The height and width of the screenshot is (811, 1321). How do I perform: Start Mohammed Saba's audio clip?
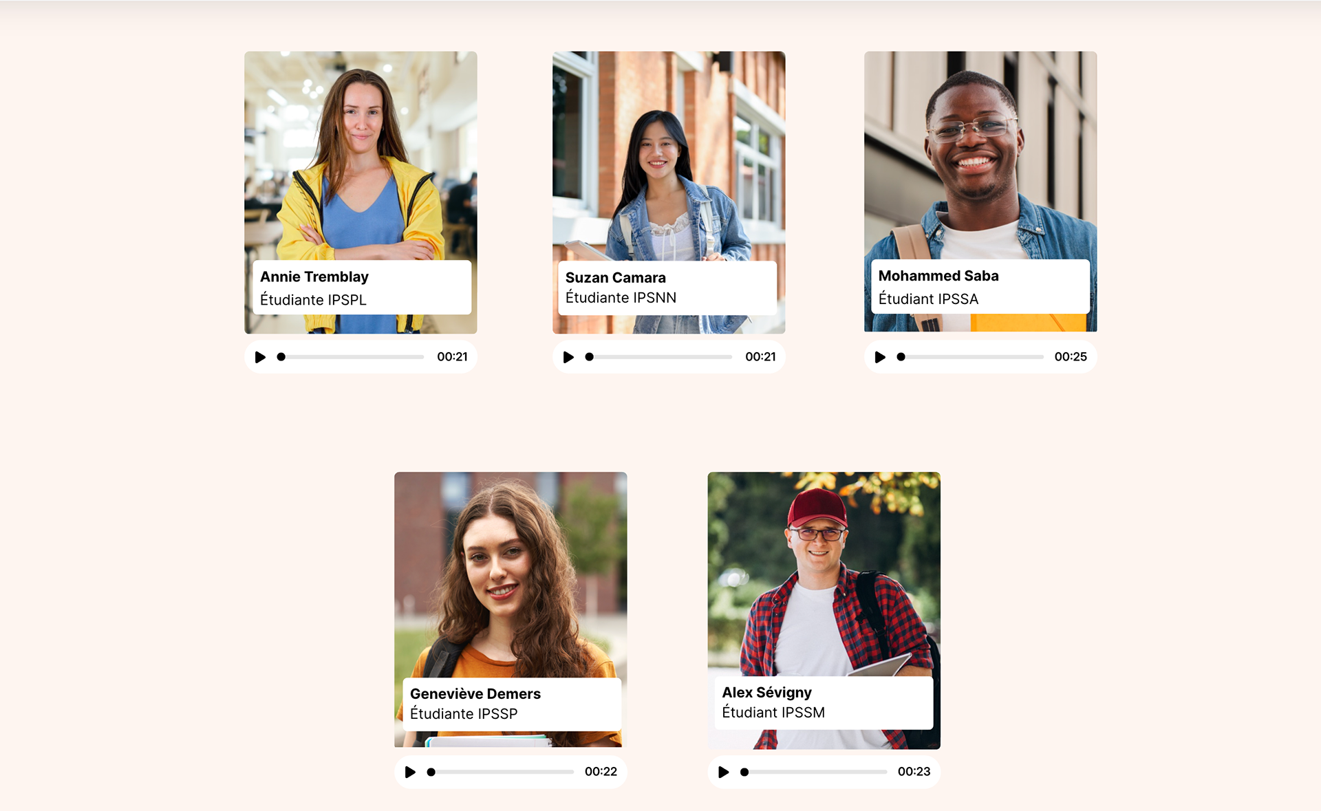click(x=880, y=357)
